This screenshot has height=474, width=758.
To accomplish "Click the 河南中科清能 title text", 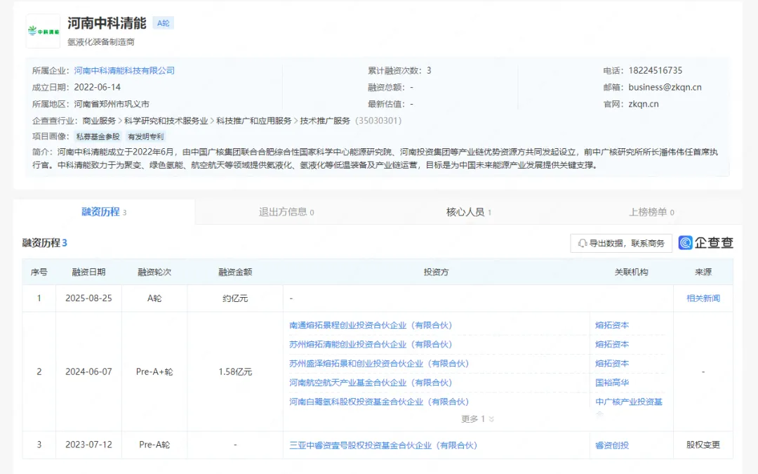I will [107, 23].
